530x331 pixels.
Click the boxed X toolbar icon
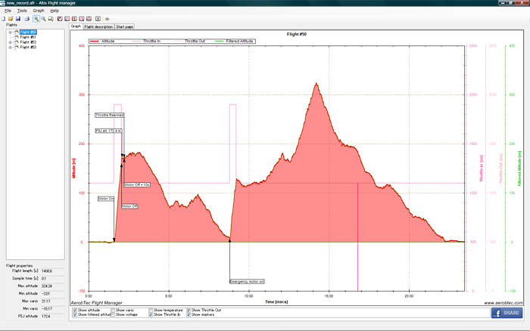tap(98, 19)
